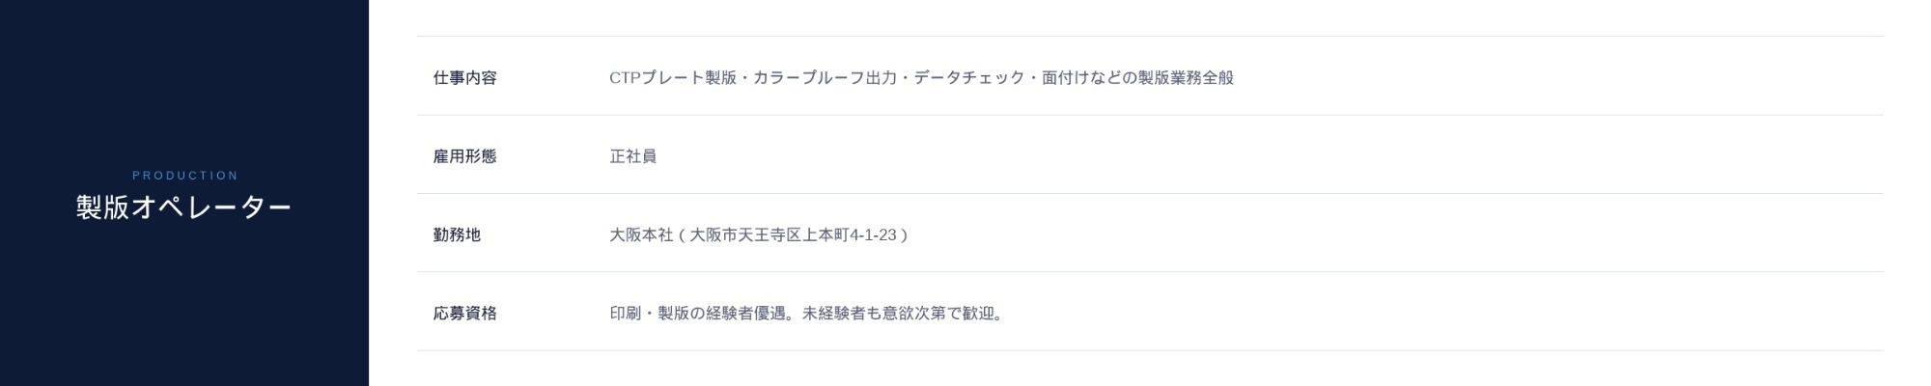Click the 仕事内容 row label
This screenshot has height=386, width=1931.
[x=464, y=78]
